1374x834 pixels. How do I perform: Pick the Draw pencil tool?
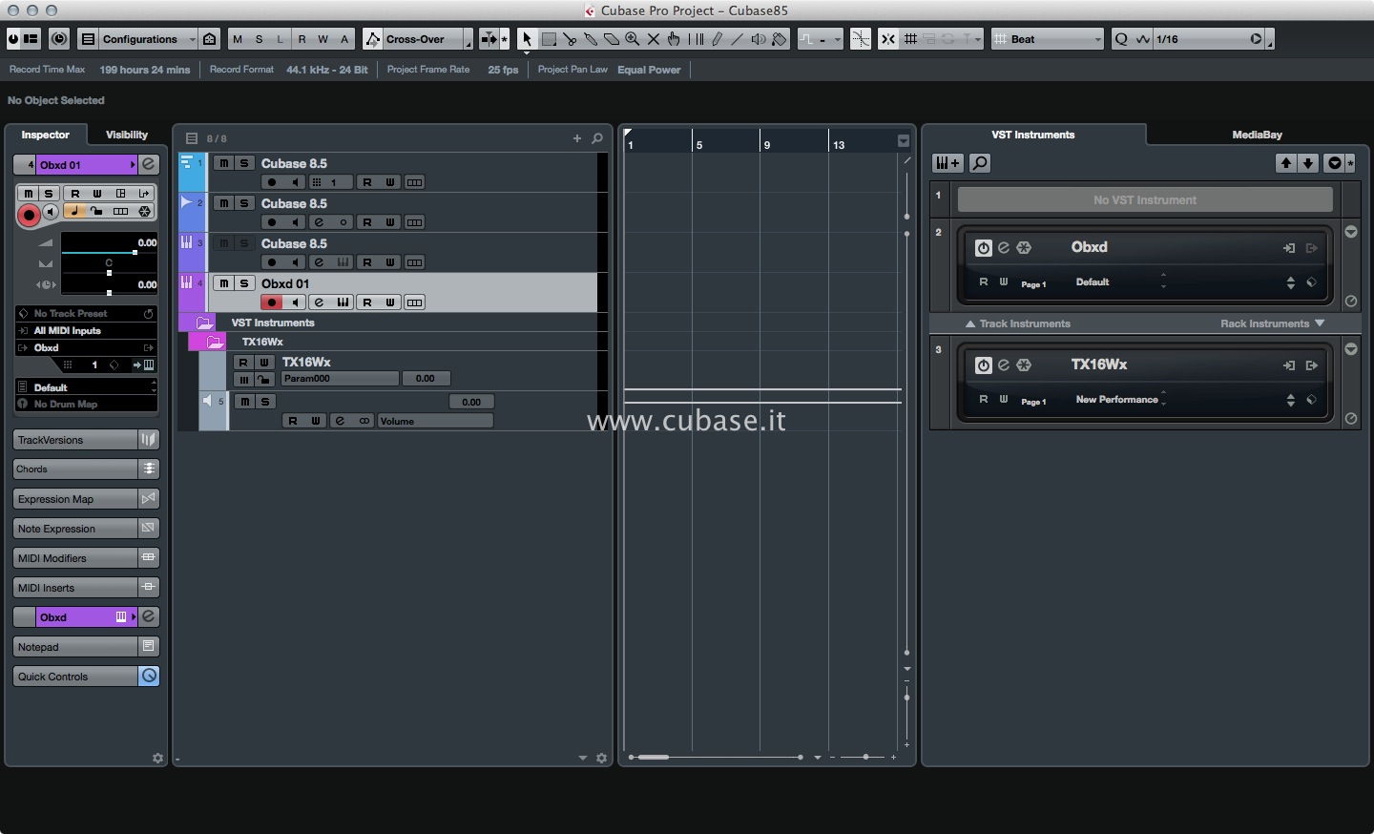click(x=717, y=39)
